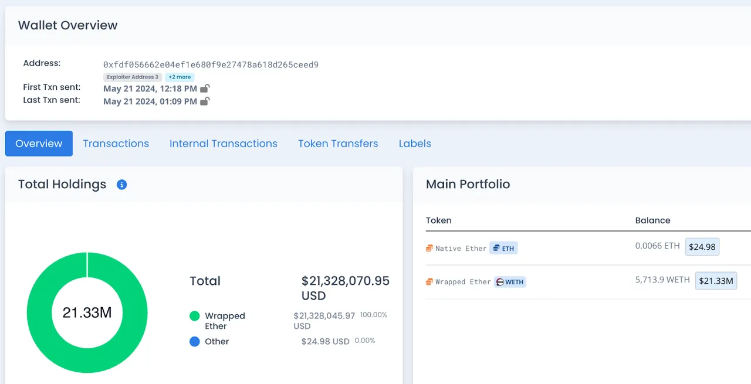Screen dimensions: 751x384
Task: Click the Other legend label
Action: pyautogui.click(x=217, y=341)
